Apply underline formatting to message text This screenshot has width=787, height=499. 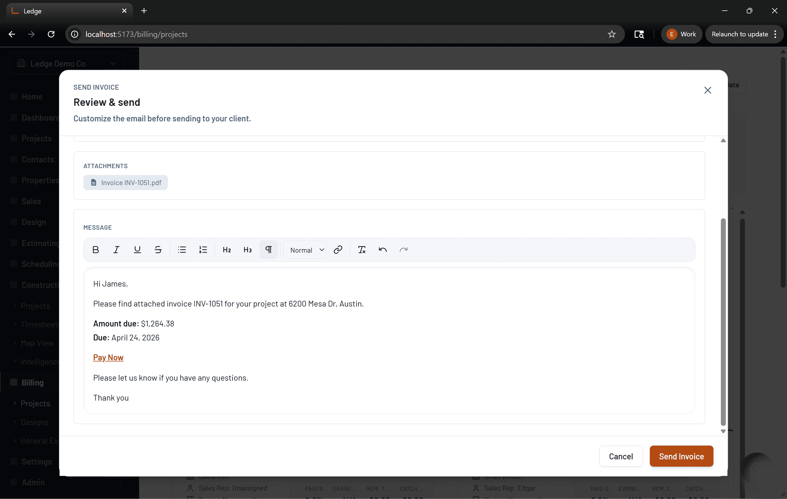tap(137, 250)
